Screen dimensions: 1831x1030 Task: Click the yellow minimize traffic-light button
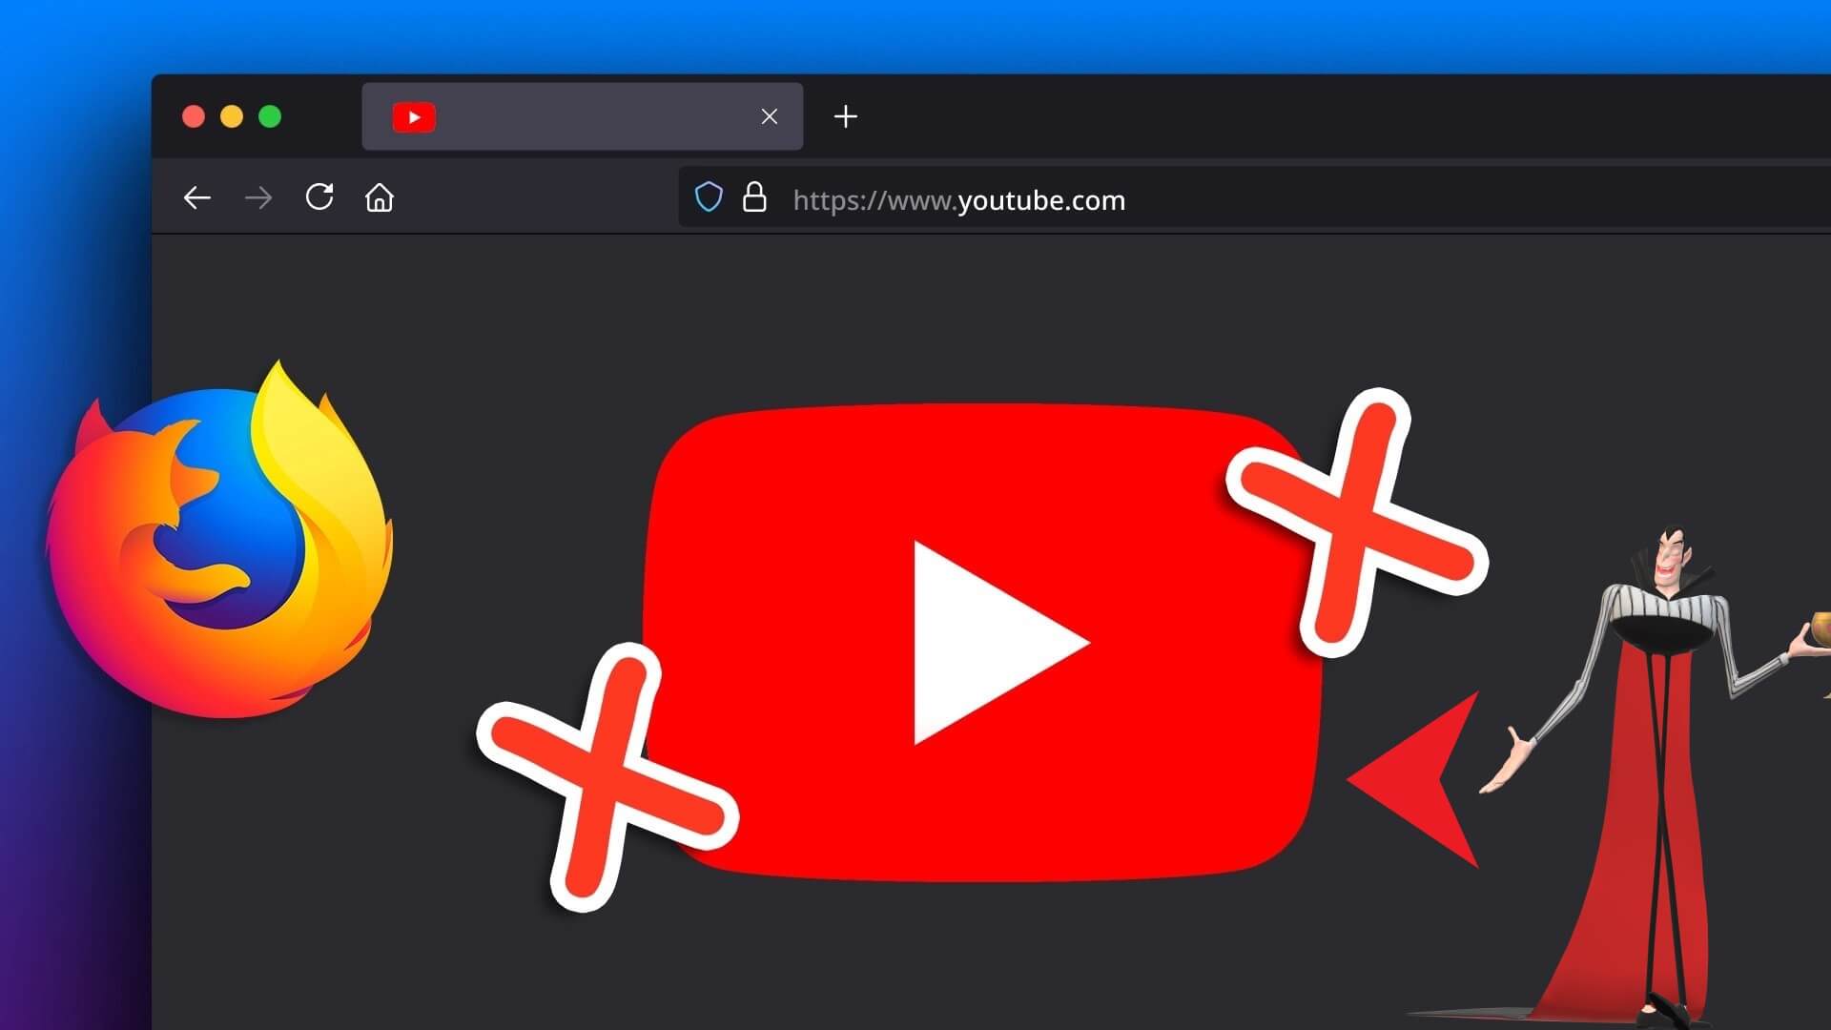(233, 115)
